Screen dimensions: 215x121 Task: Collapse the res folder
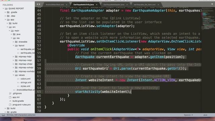(x=11, y=38)
